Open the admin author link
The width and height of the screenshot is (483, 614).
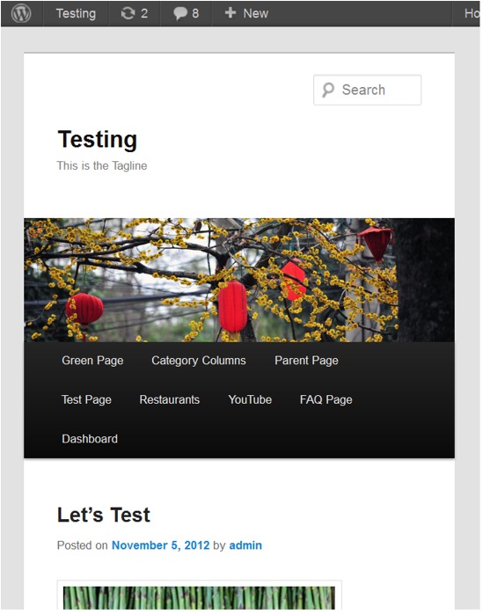tap(245, 545)
